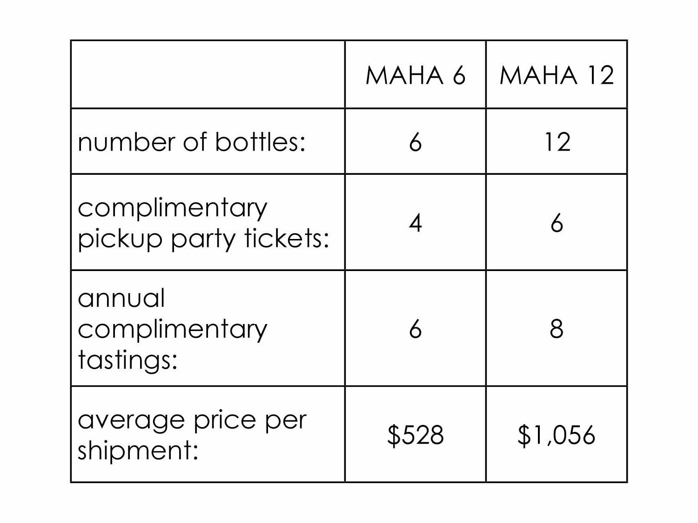
Task: Click the word 'bottles:' in the first row
Action: pyautogui.click(x=260, y=142)
